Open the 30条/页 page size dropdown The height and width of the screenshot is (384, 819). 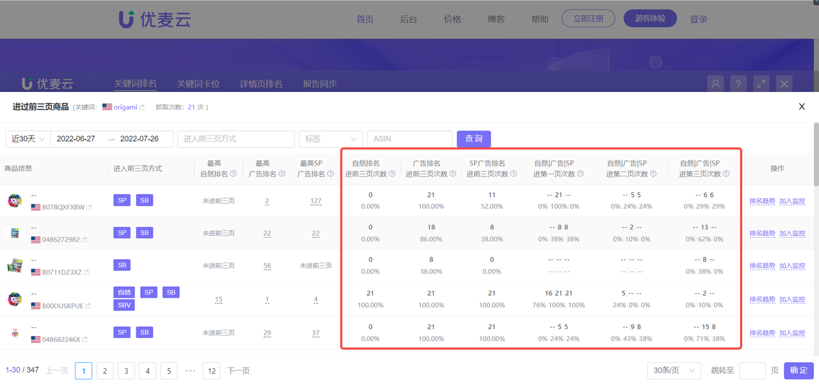tap(674, 370)
